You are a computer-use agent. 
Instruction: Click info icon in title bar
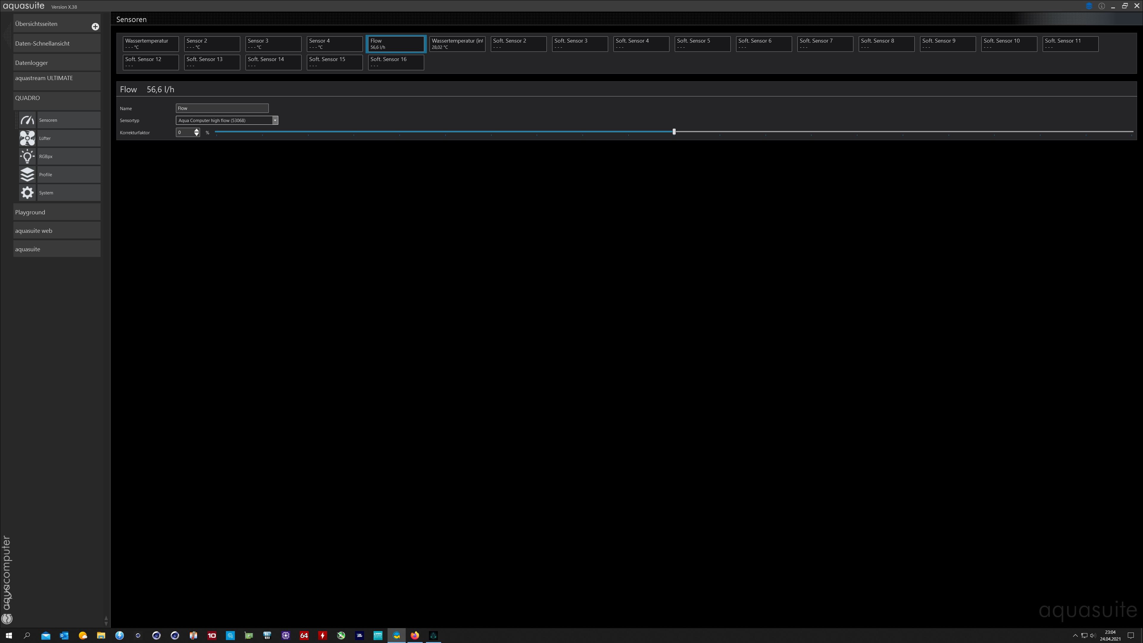pos(1101,6)
